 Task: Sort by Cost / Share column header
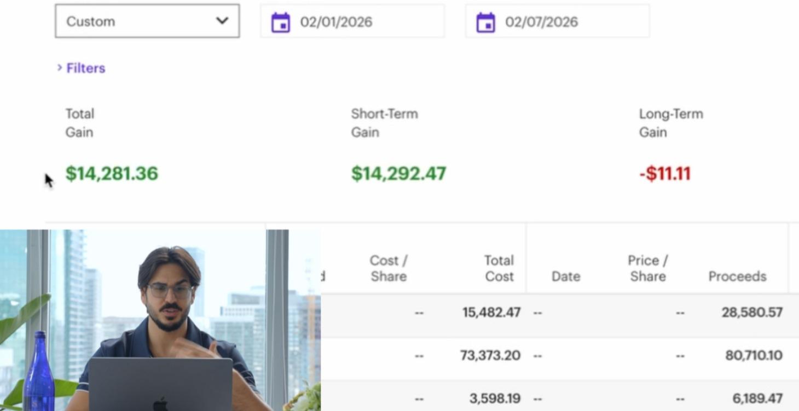pyautogui.click(x=388, y=268)
